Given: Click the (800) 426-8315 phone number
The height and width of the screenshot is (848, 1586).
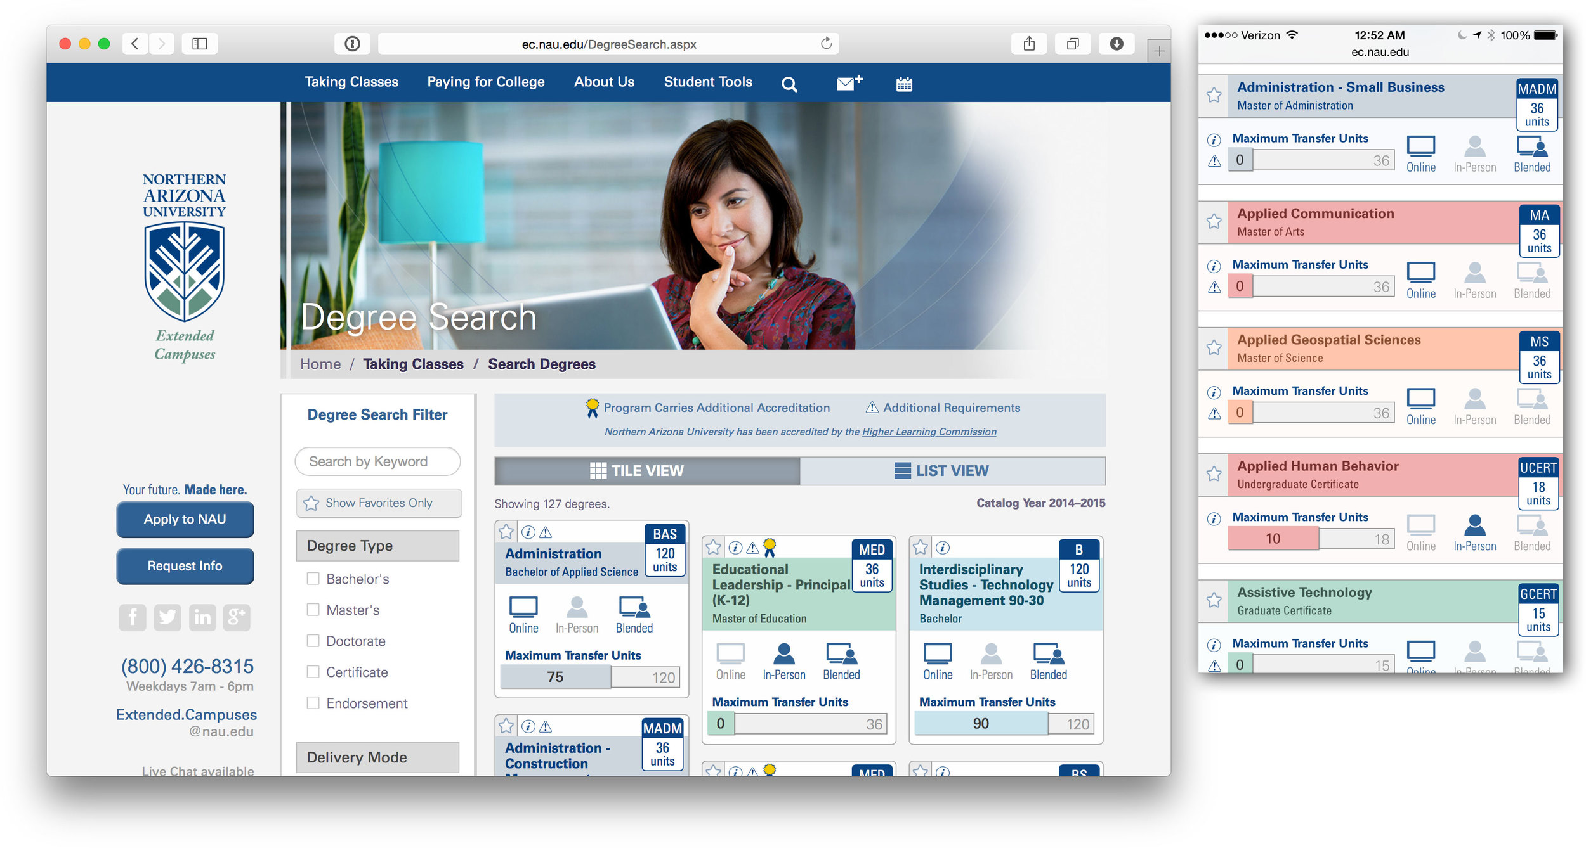Looking at the screenshot, I should (187, 666).
